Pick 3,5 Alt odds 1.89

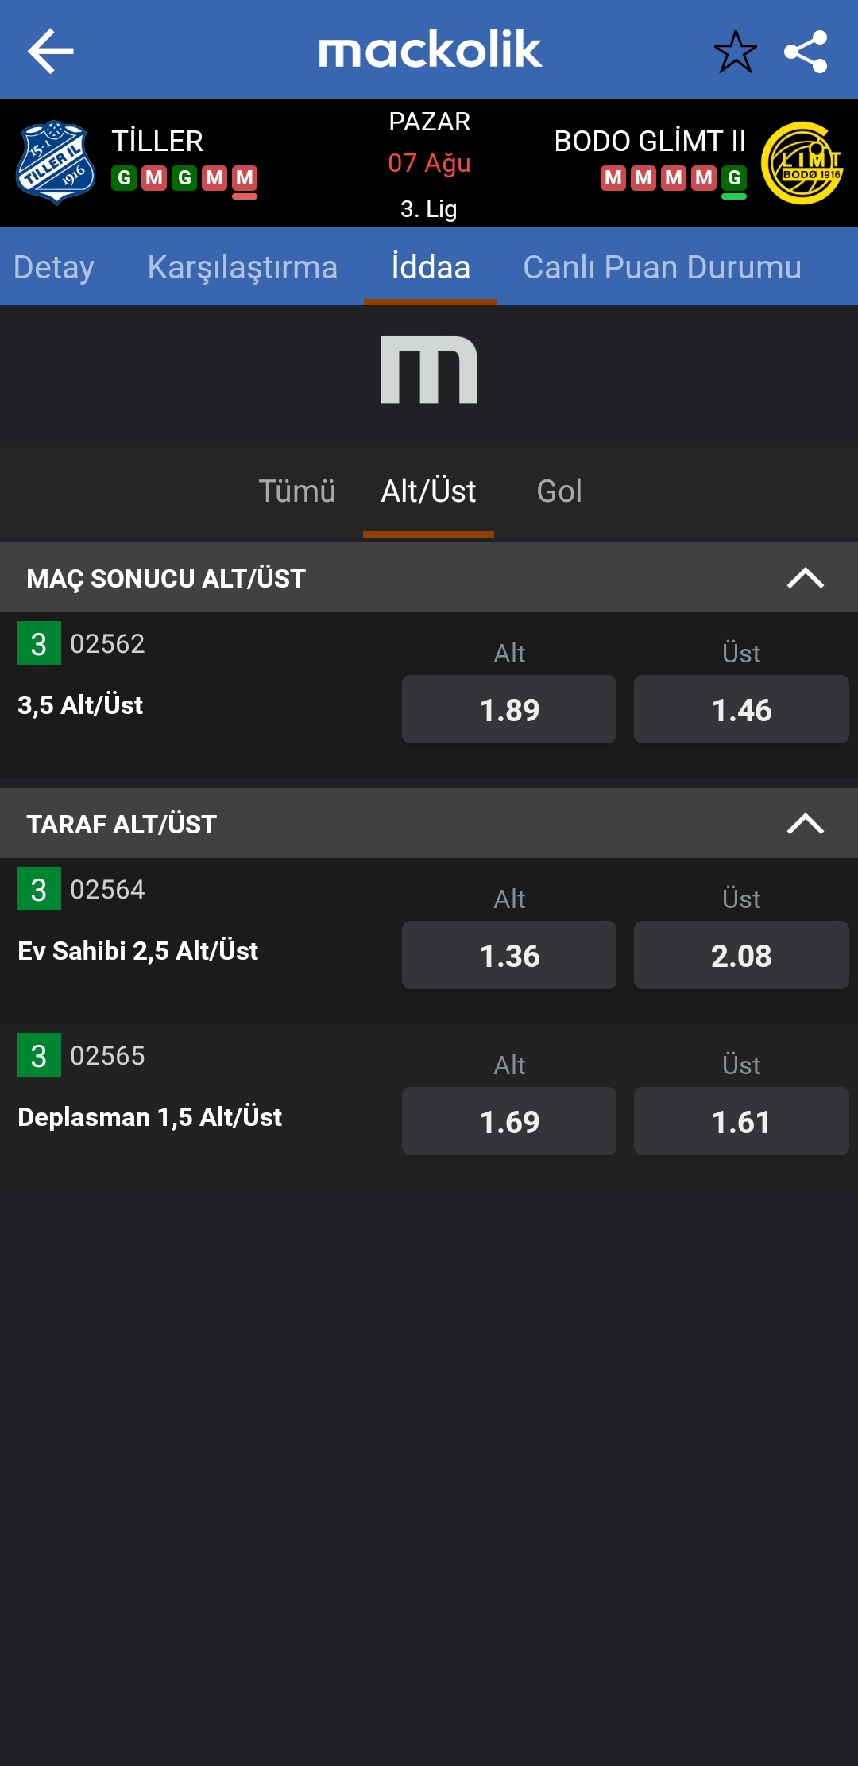509,709
